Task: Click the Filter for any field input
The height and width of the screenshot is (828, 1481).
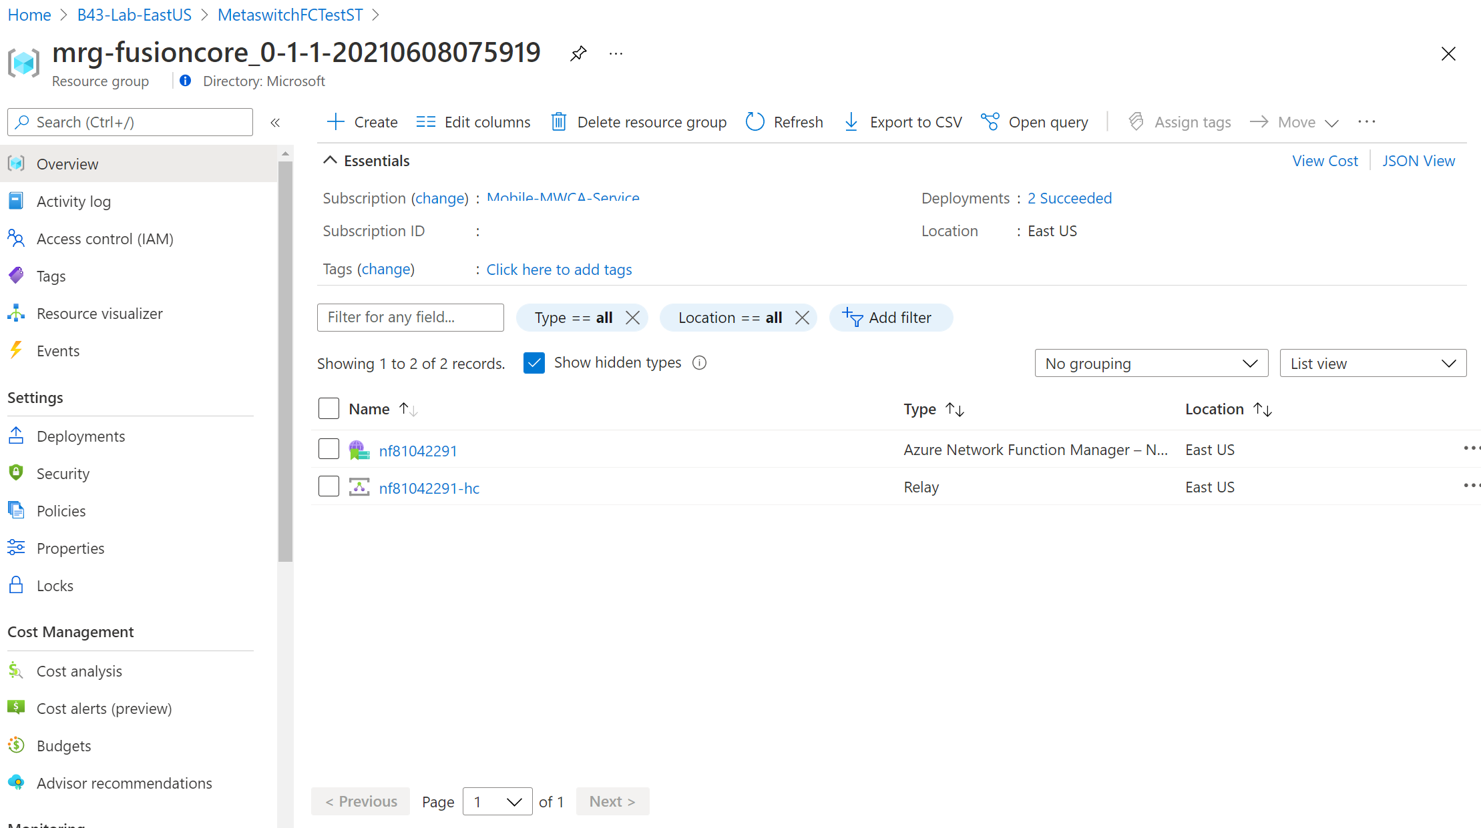Action: 410,318
